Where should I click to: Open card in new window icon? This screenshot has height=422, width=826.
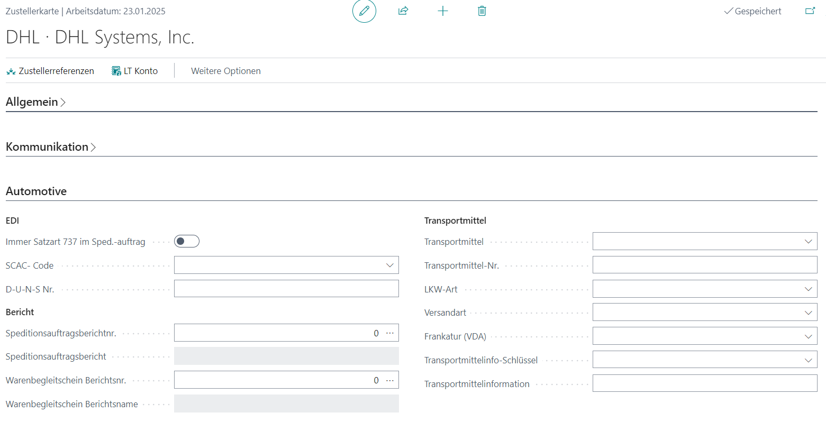(810, 11)
